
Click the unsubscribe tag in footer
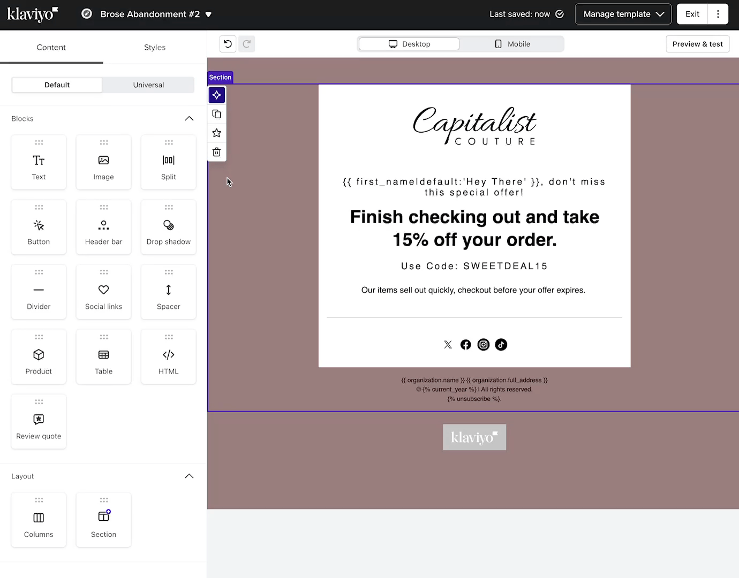click(474, 399)
